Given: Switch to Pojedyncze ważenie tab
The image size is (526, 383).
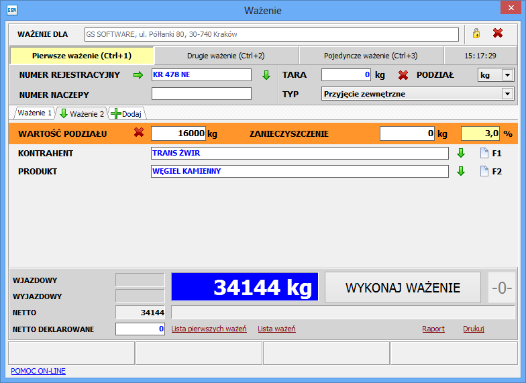Looking at the screenshot, I should (370, 56).
